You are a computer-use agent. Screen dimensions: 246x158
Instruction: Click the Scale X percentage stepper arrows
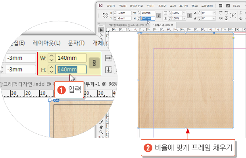(169, 13)
